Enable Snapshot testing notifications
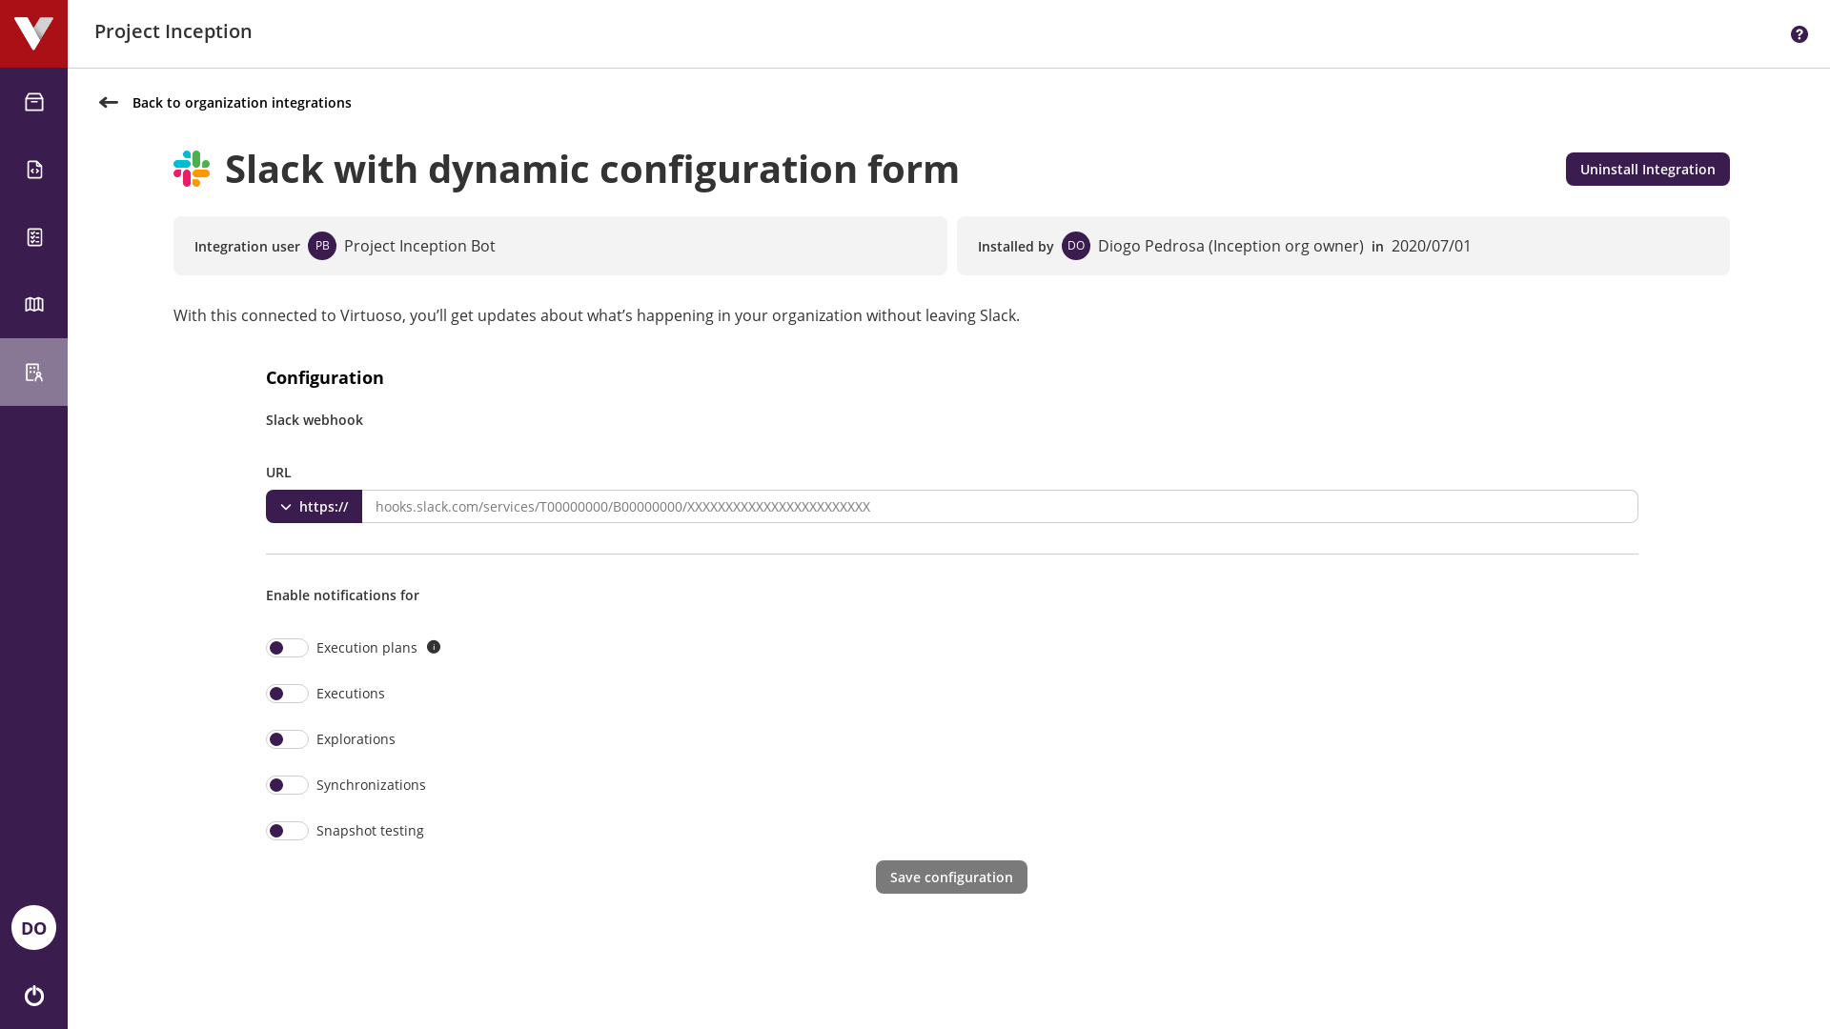 click(x=287, y=830)
